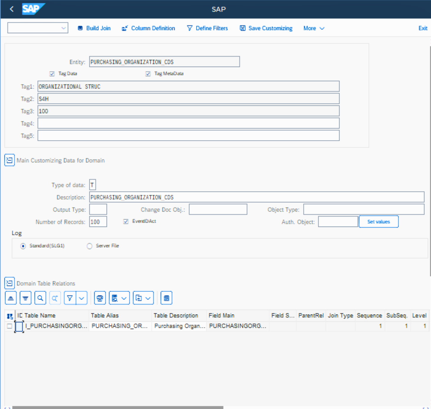Disable the EventIDAct checkbox

[126, 221]
